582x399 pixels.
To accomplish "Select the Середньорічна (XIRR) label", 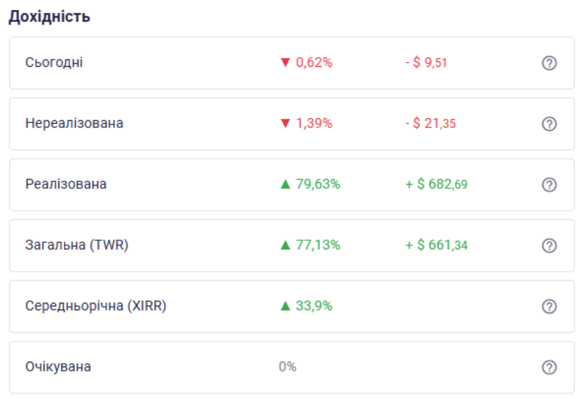I will [x=96, y=306].
